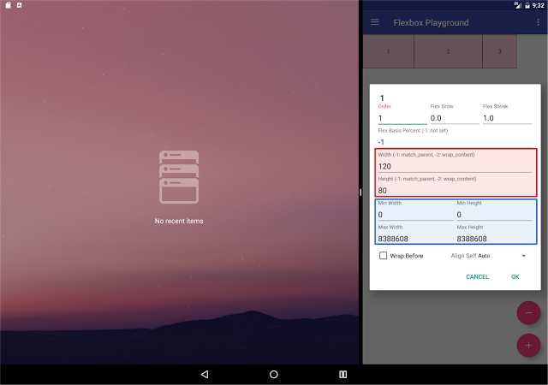Edit the Flex Shrink value field

507,118
